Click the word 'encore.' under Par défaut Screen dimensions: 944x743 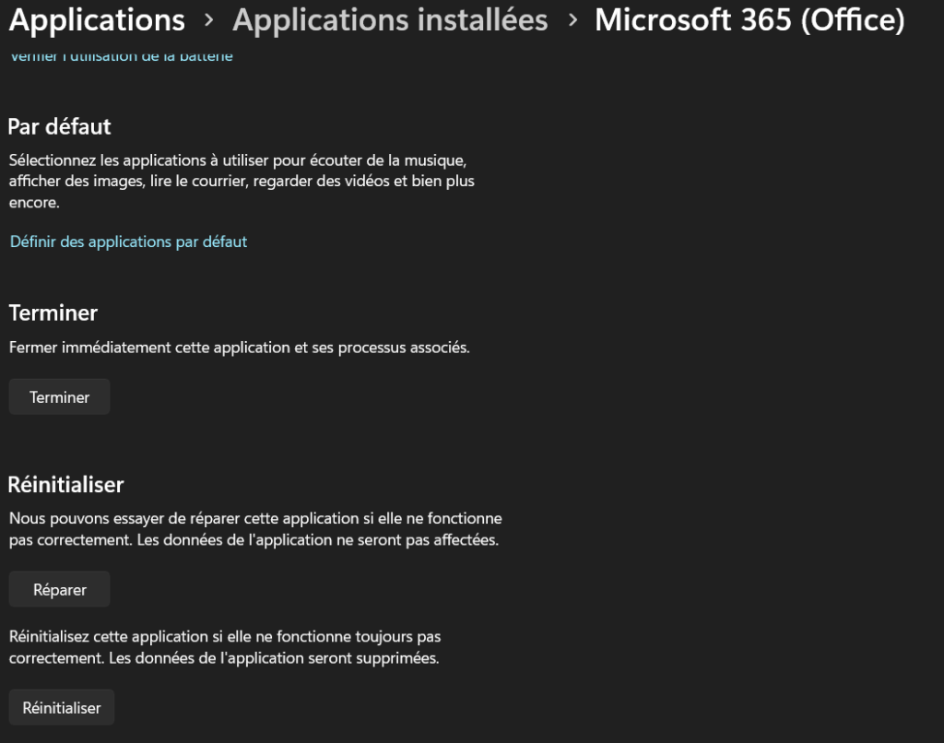(34, 203)
